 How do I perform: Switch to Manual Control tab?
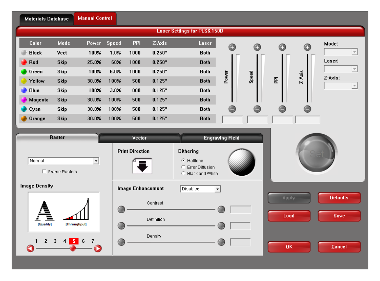click(x=95, y=18)
